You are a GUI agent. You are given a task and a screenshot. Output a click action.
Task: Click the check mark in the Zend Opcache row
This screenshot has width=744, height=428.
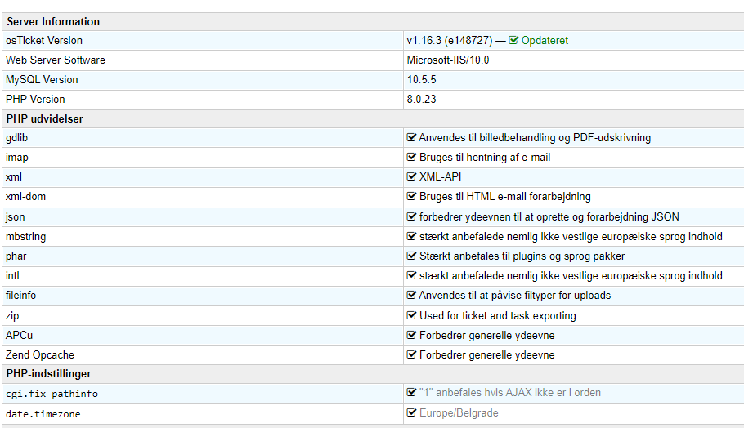click(412, 354)
